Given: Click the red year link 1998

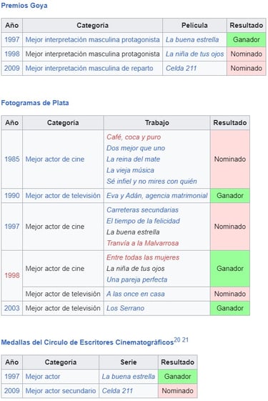Looking at the screenshot, I should [x=12, y=275].
